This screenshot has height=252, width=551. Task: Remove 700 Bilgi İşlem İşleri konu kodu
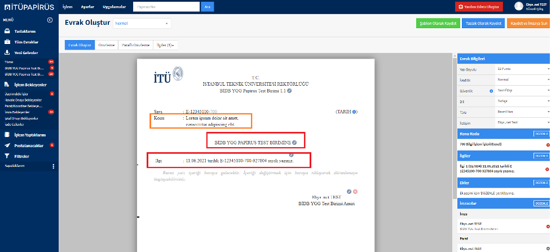click(x=548, y=145)
